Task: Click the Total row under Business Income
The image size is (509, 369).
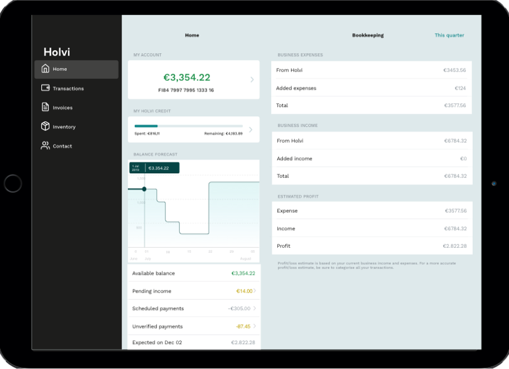Action: (x=372, y=176)
